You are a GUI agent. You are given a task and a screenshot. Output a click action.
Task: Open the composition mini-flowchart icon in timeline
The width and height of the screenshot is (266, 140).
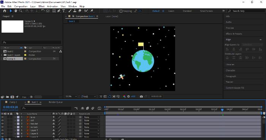tap(76, 108)
